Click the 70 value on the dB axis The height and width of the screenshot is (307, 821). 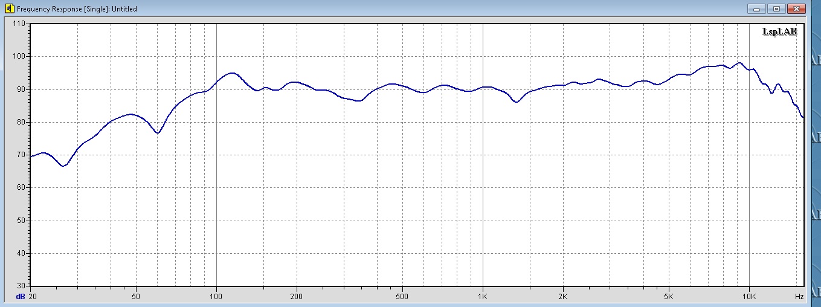click(21, 155)
